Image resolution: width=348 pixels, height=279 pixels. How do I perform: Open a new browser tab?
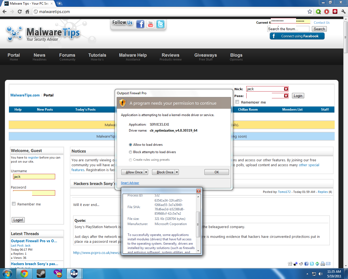pyautogui.click(x=60, y=4)
